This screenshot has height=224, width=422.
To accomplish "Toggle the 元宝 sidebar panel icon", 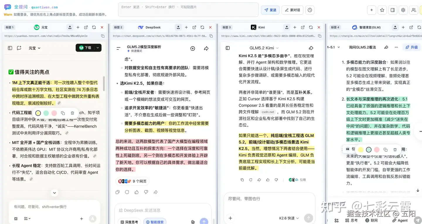I will [10, 48].
